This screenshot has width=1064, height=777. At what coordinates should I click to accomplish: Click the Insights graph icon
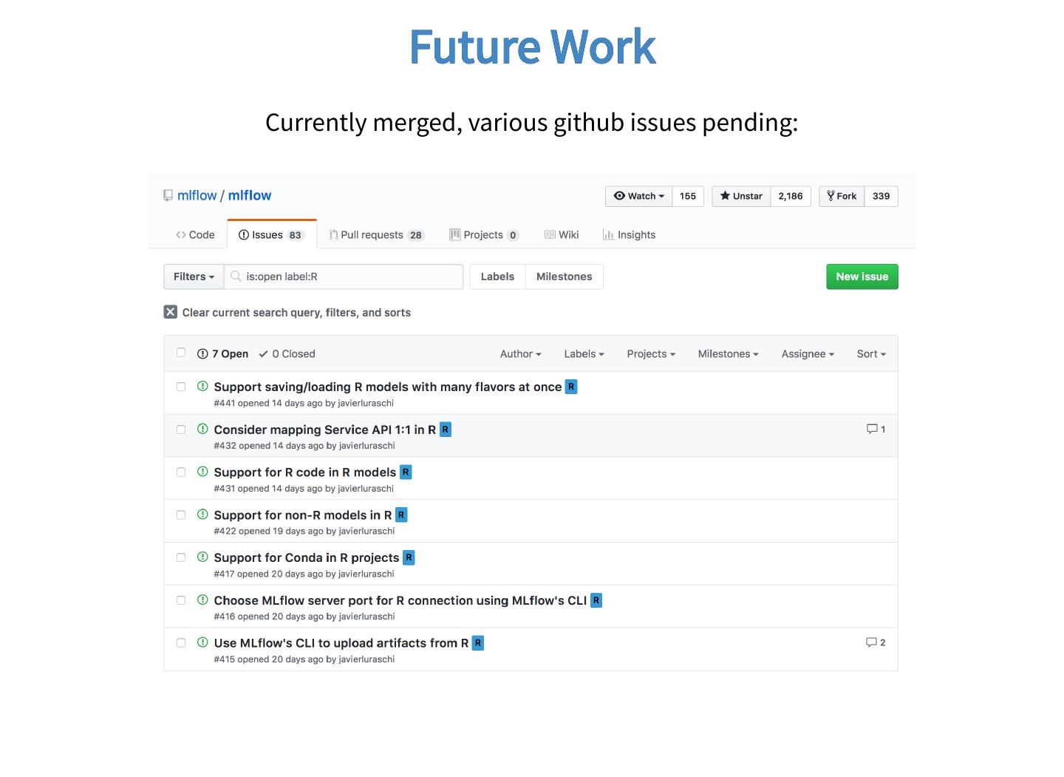(x=608, y=235)
